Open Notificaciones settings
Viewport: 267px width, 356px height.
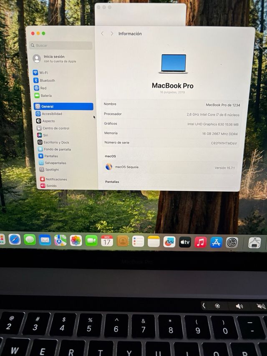click(54, 179)
